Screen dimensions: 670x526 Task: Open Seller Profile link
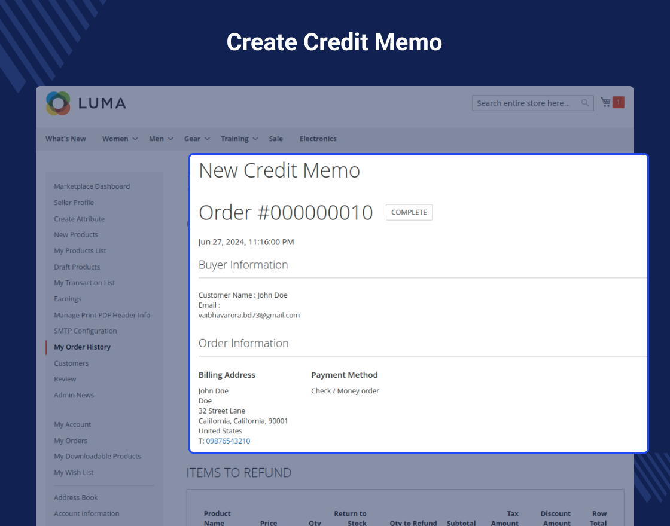tap(74, 203)
